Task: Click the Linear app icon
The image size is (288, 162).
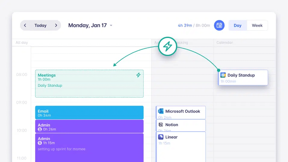Action: (161, 137)
